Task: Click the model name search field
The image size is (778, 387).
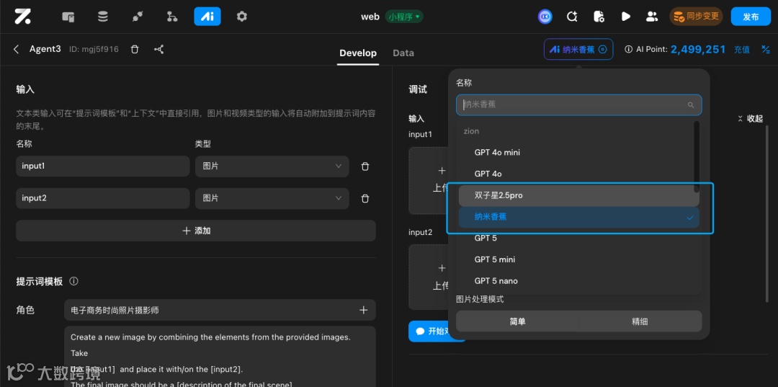Action: [579, 104]
